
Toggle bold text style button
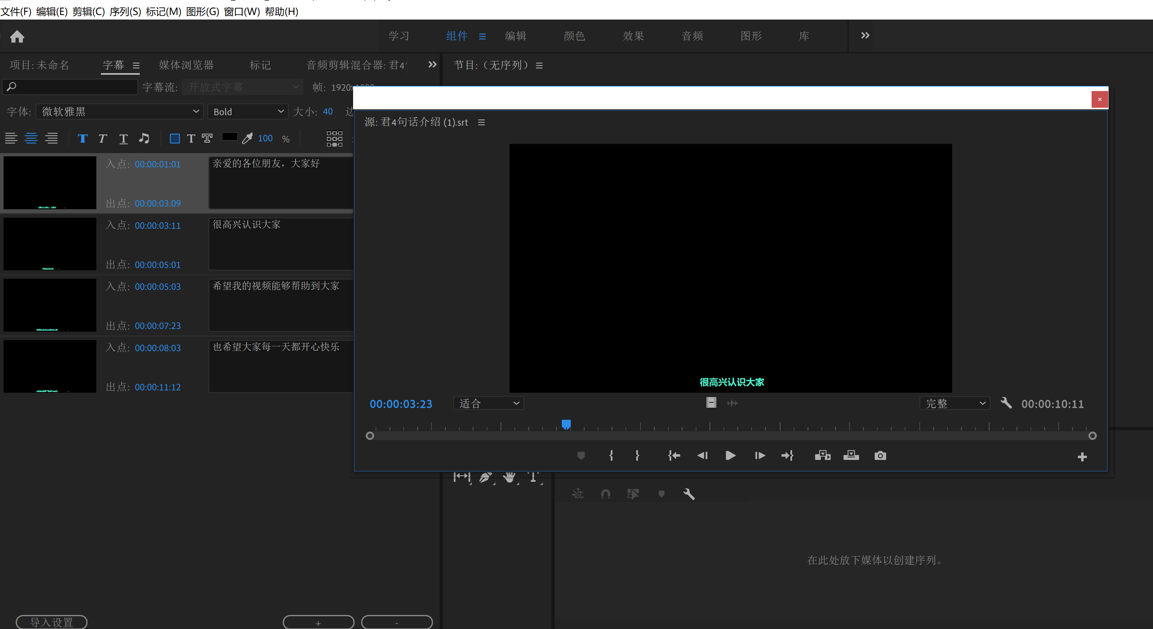82,139
